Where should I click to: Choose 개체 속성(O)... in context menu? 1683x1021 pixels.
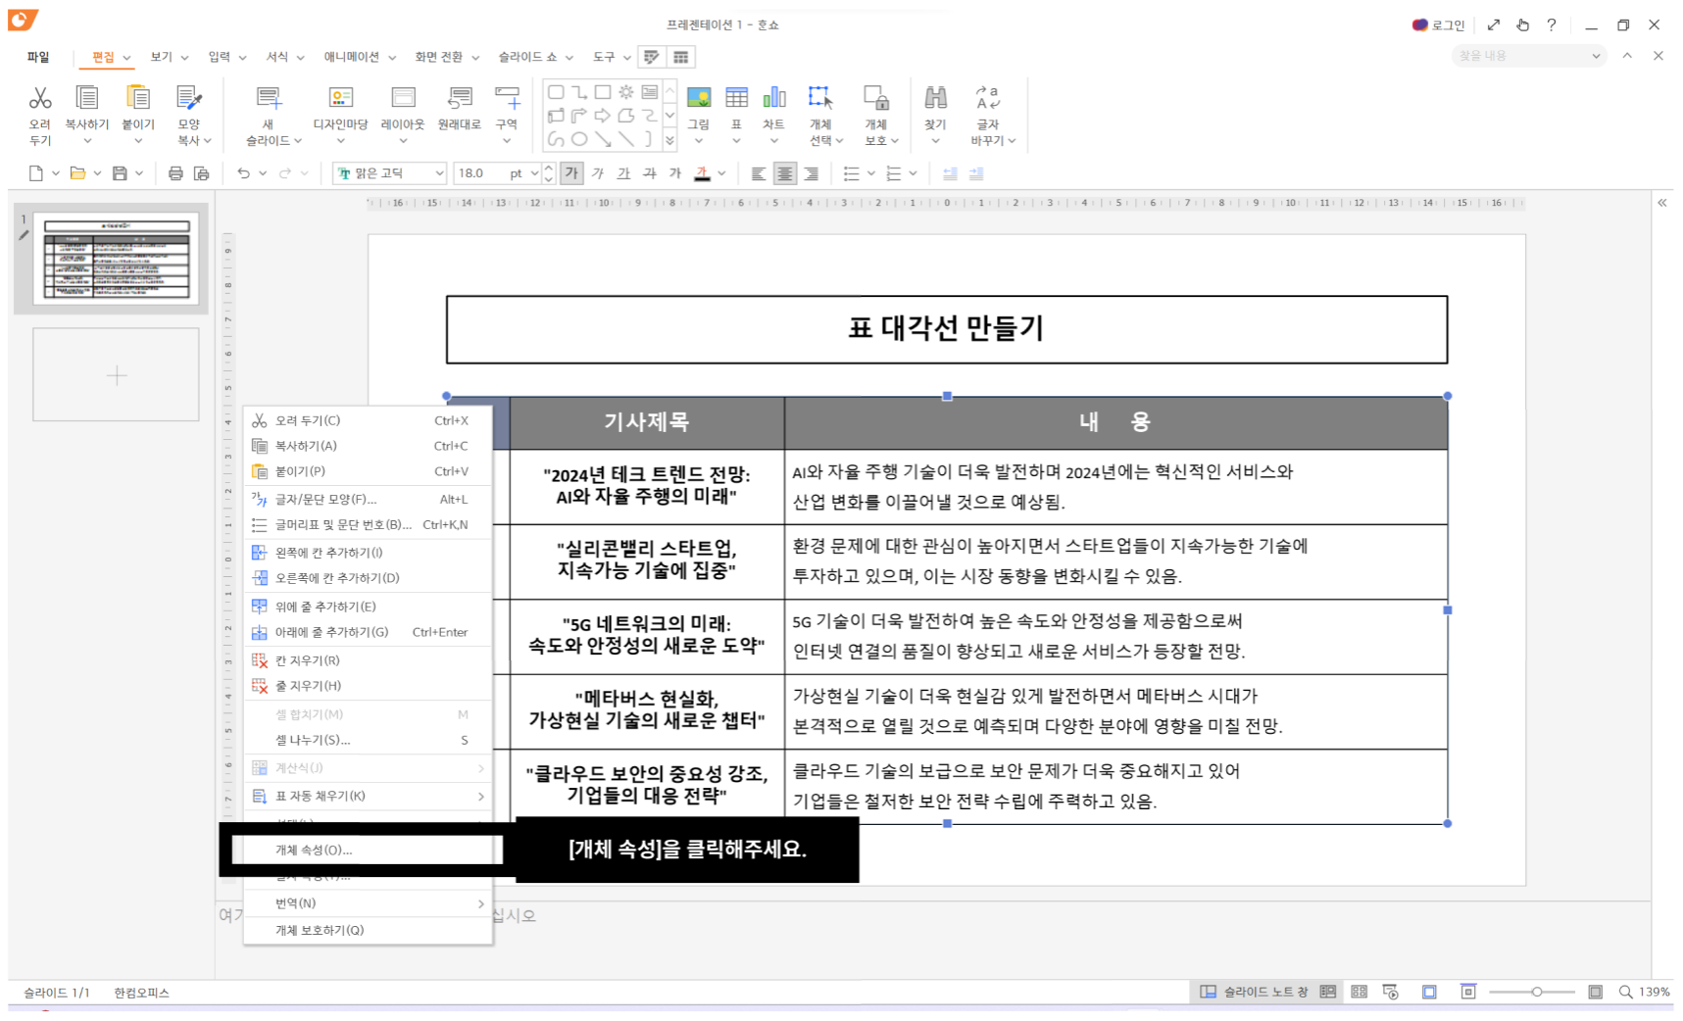tap(368, 850)
